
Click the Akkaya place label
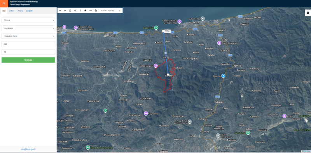[x=257, y=17]
